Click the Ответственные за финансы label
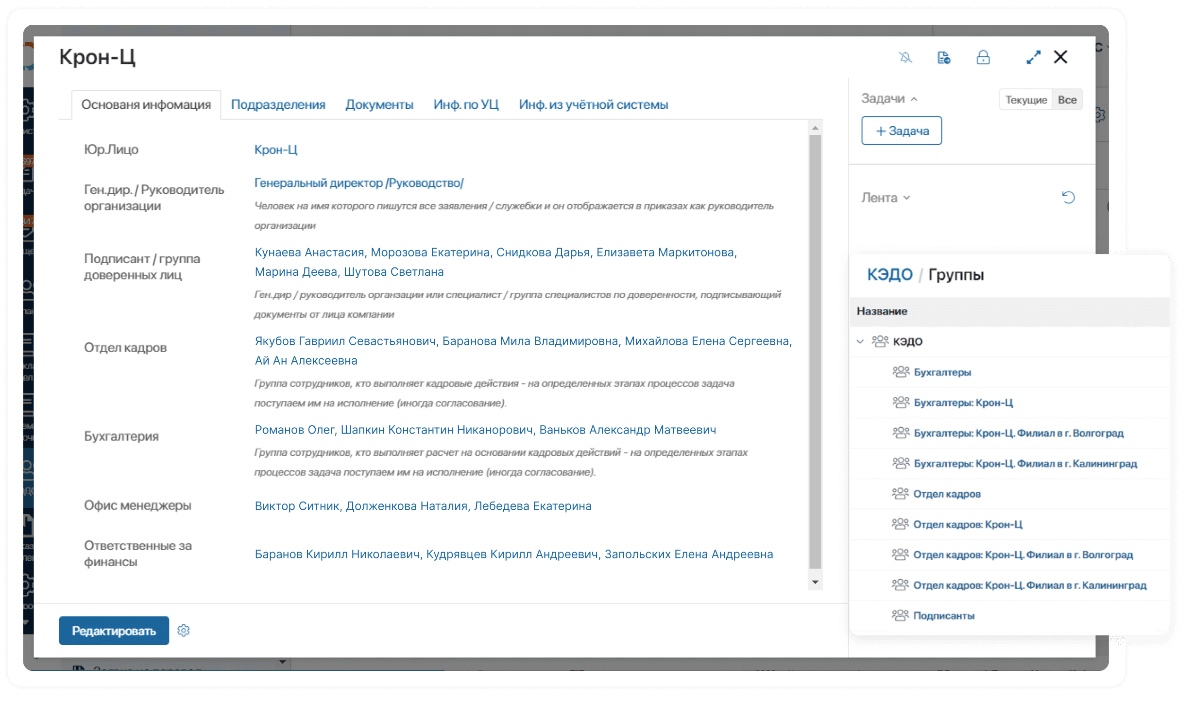Screen dimensions: 1193x703 click(x=137, y=553)
